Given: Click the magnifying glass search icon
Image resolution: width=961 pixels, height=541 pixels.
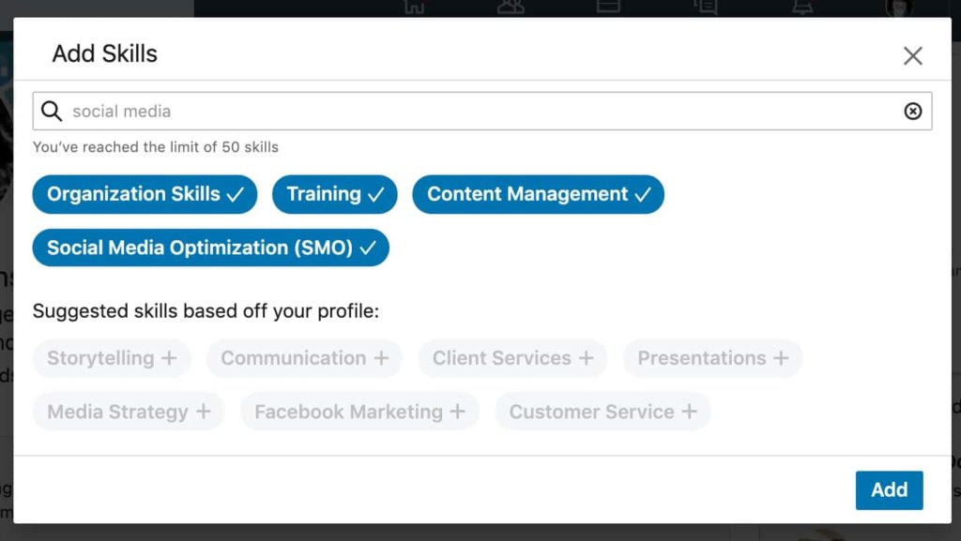Looking at the screenshot, I should tap(52, 112).
